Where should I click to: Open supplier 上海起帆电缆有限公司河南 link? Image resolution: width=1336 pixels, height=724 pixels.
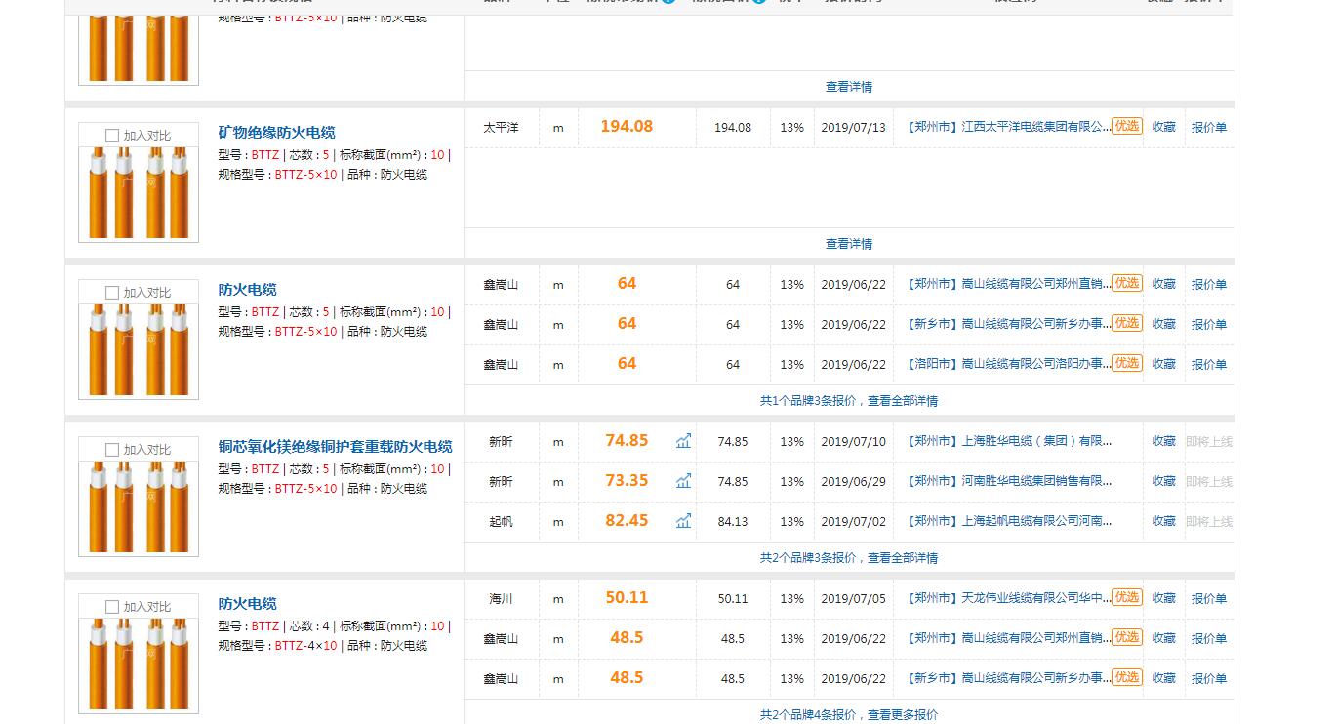tap(1007, 521)
